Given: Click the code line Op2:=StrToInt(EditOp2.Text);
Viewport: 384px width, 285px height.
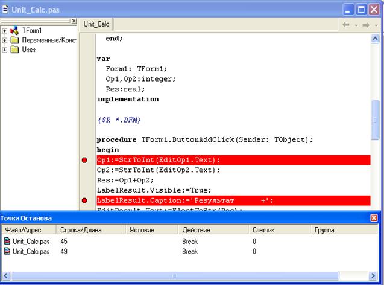Looking at the screenshot, I should pyautogui.click(x=159, y=170).
